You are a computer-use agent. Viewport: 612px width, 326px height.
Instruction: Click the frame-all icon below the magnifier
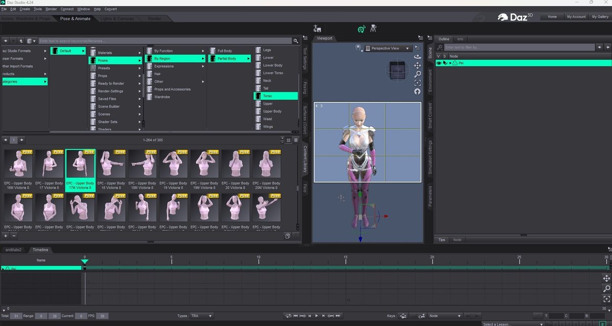(x=418, y=83)
